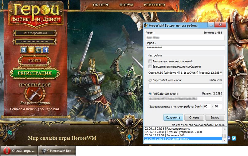Select the log row Распознаем капчу

[x=183, y=129]
